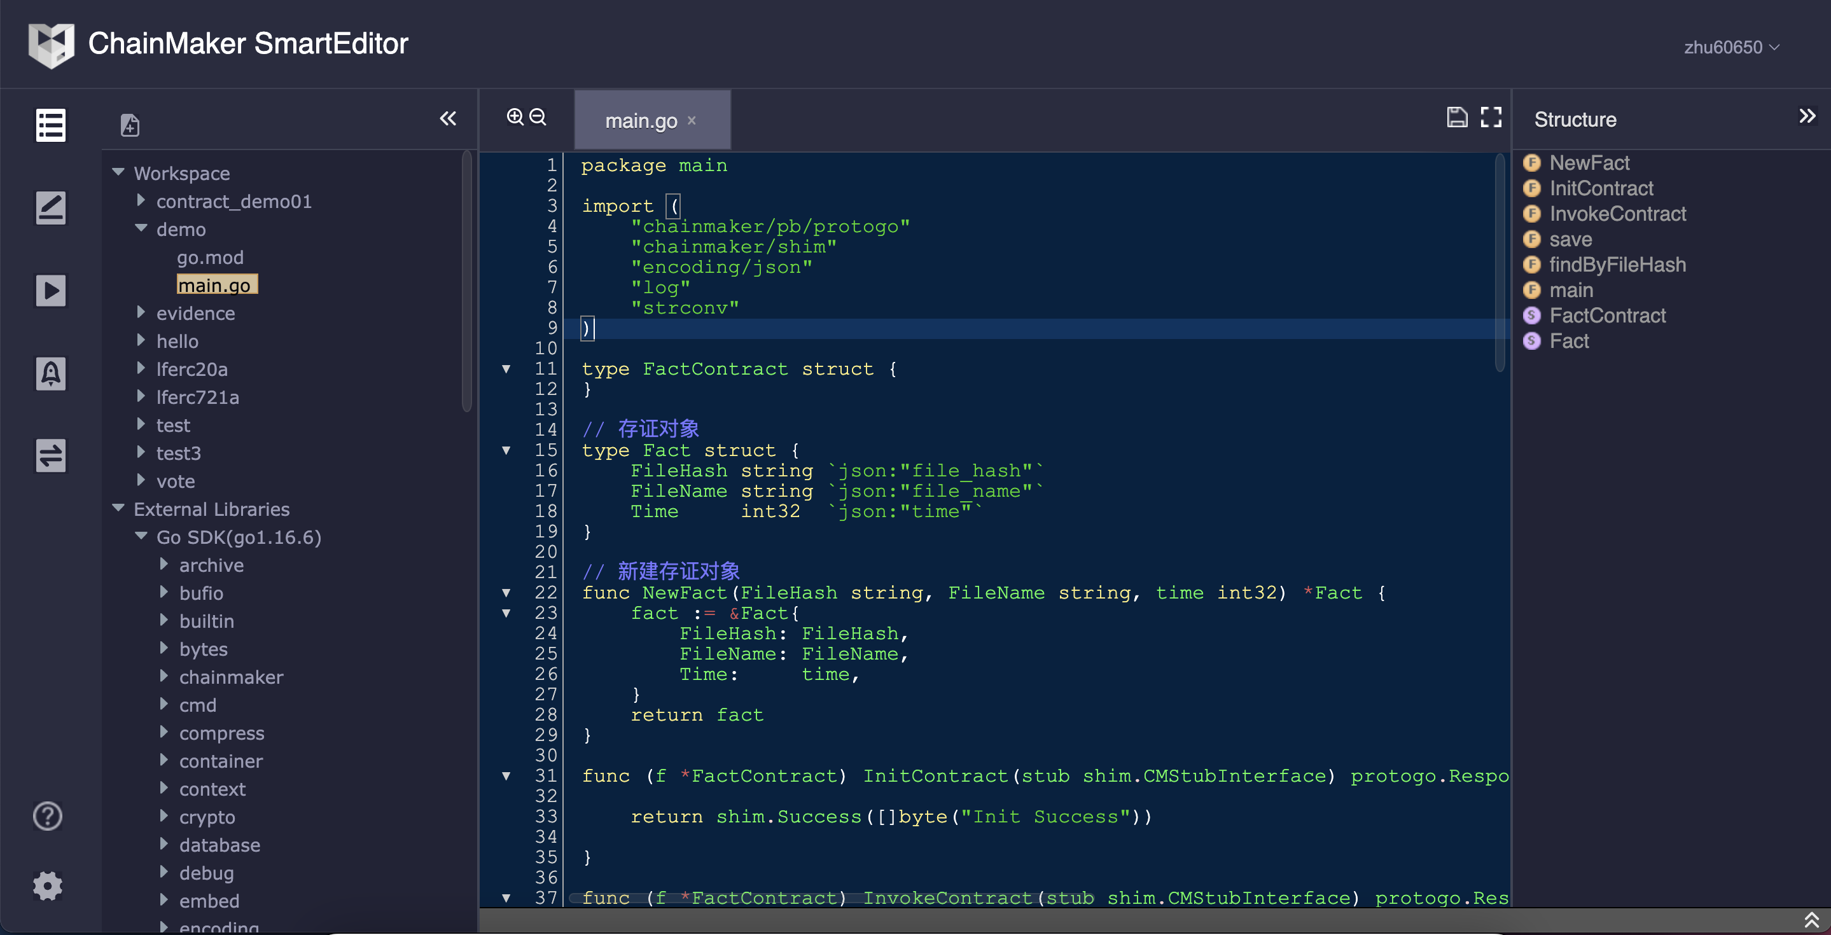
Task: Collapse the Structure panel
Action: point(1807,116)
